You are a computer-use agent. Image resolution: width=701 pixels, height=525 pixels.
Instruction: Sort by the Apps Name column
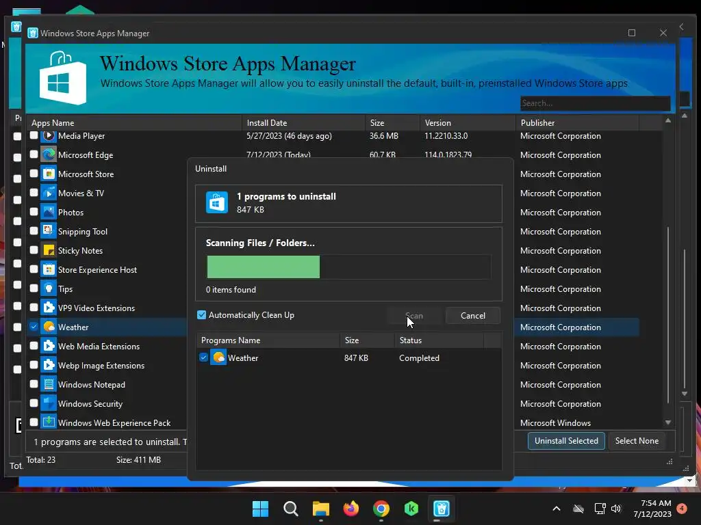134,123
